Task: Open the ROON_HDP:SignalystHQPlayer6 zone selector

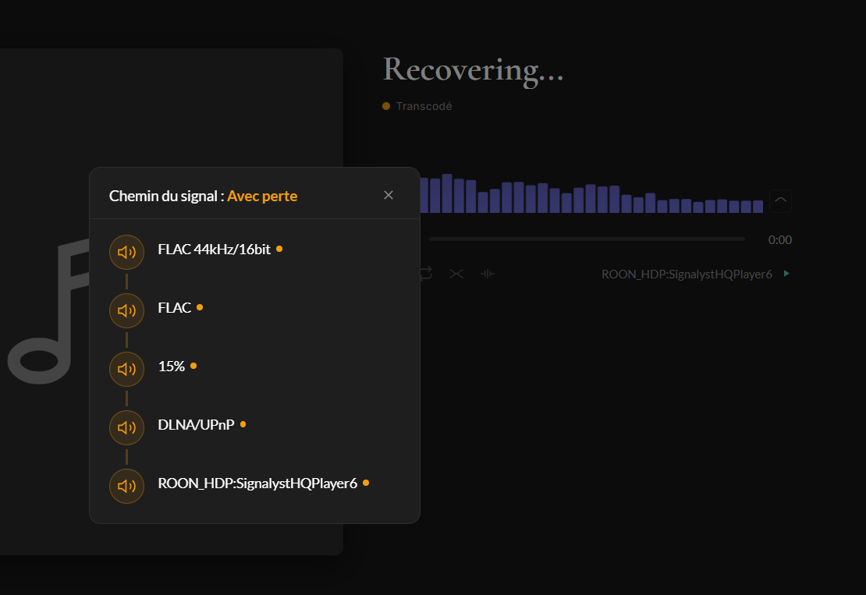Action: tap(687, 274)
